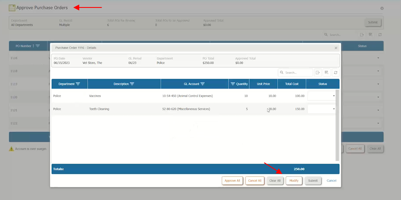The height and width of the screenshot is (200, 401).
Task: Click the over budget warning triangle icon
Action: tap(11, 149)
